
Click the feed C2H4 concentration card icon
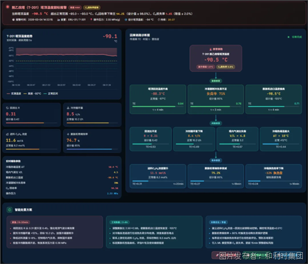point(7,134)
